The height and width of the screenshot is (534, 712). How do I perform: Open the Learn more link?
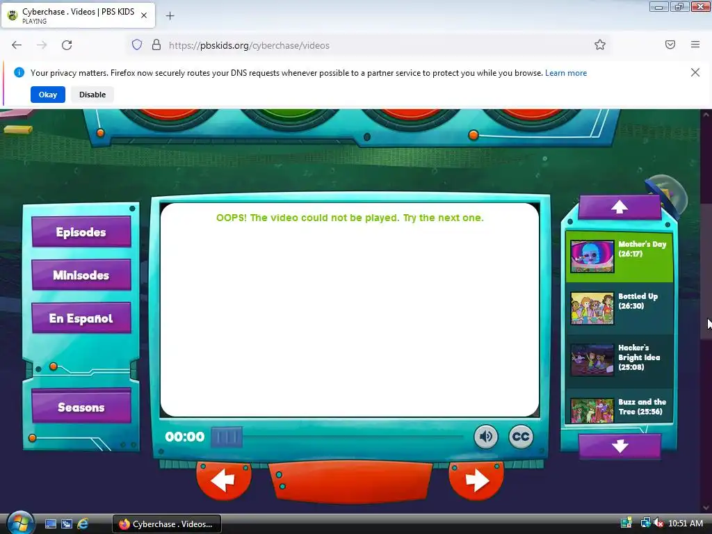566,73
